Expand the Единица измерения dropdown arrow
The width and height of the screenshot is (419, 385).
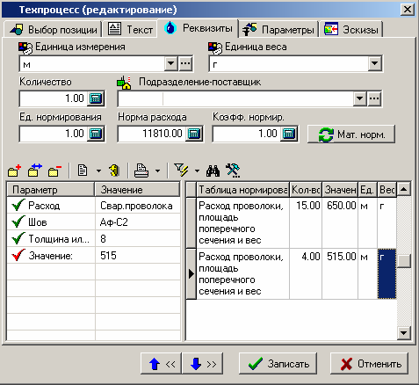(x=171, y=63)
